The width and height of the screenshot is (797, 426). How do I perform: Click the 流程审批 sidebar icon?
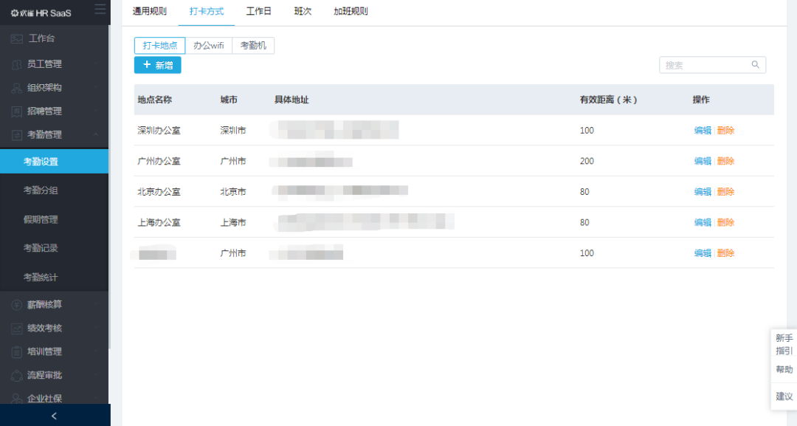tap(16, 375)
